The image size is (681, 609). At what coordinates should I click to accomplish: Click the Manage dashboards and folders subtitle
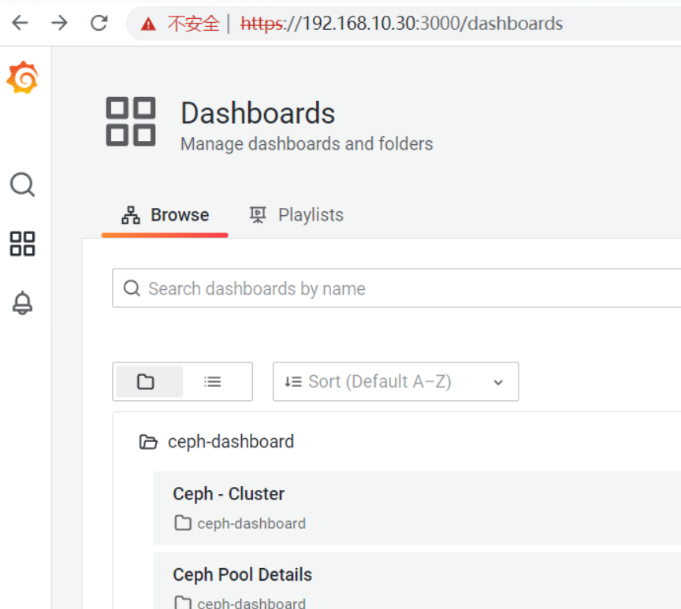(x=307, y=143)
